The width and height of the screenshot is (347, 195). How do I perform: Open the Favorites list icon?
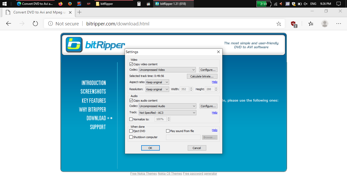311,24
